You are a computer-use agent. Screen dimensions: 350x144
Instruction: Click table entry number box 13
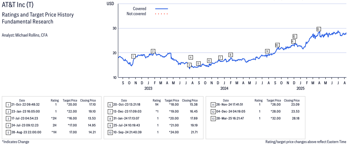point(212,118)
